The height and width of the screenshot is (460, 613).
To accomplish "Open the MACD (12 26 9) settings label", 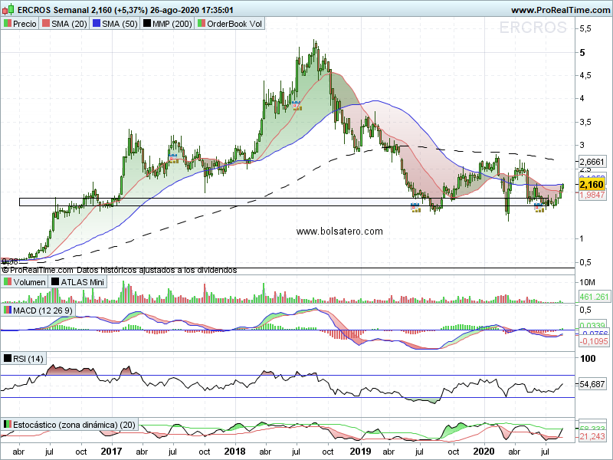I will [x=43, y=310].
